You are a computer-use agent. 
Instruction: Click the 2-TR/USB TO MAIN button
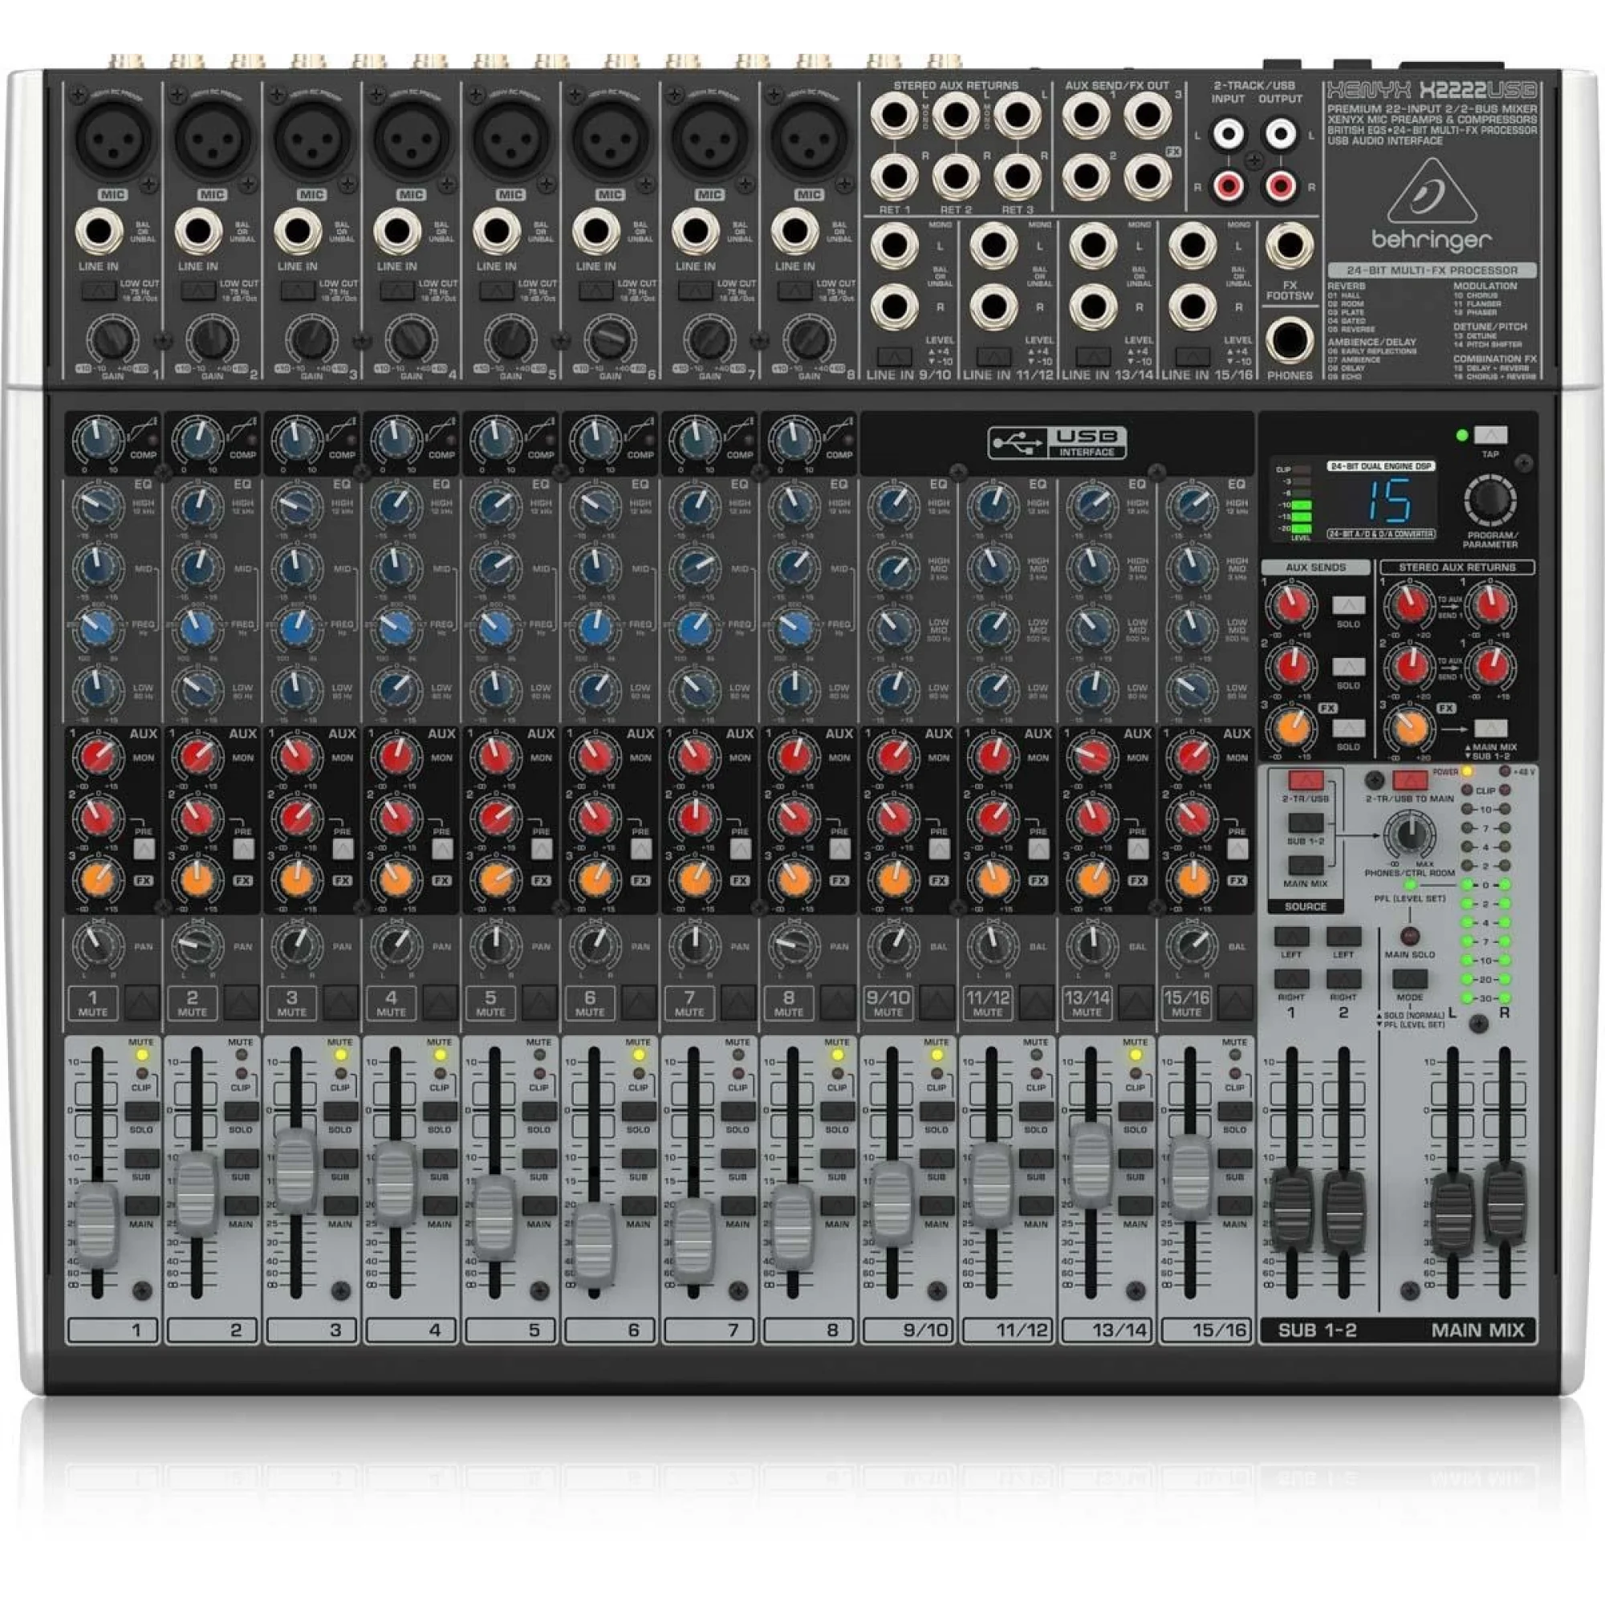[x=1410, y=781]
